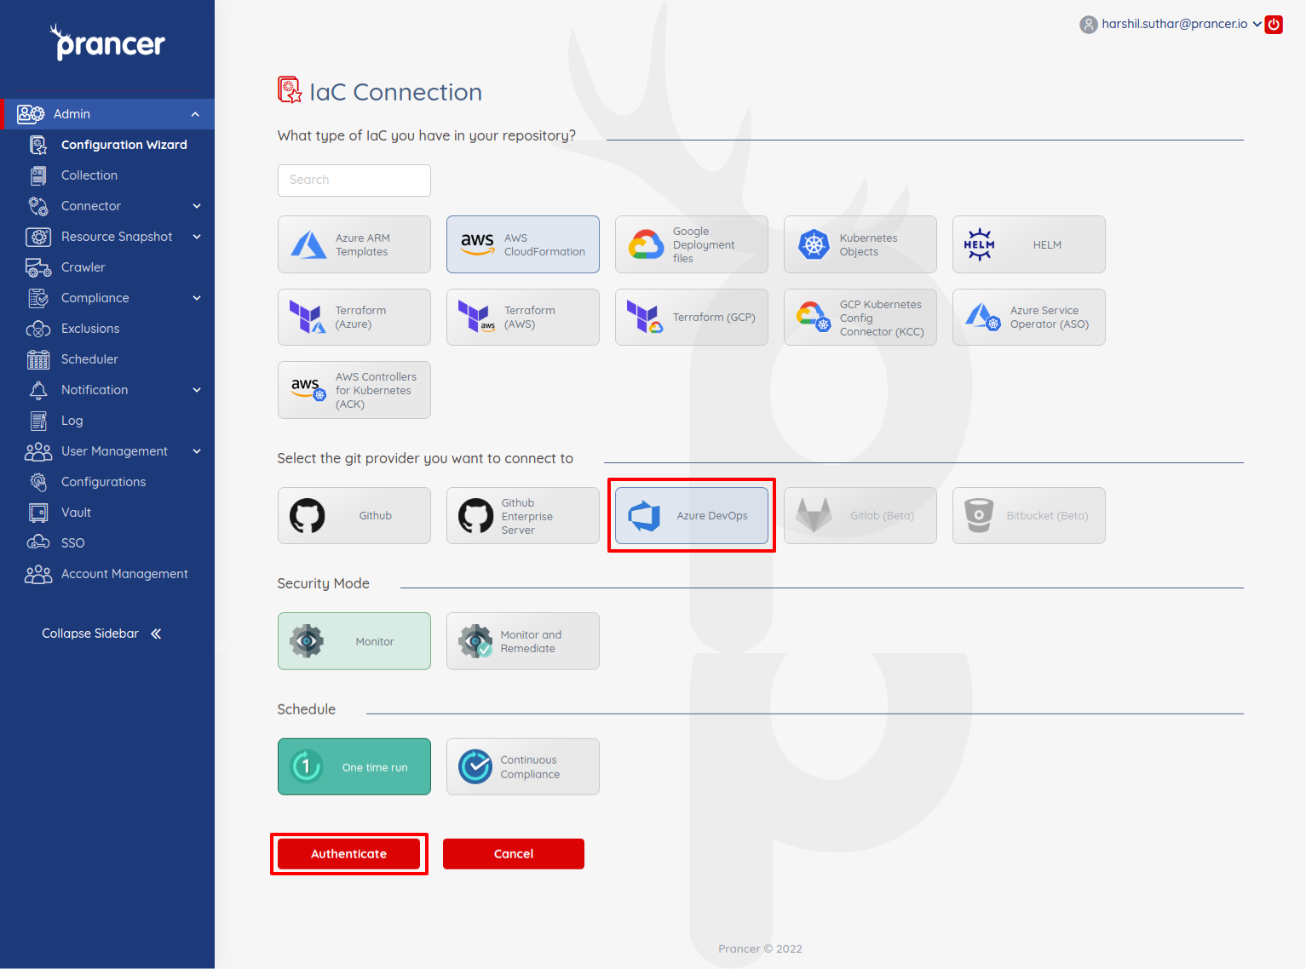Click the red Cancel button
This screenshot has width=1306, height=969.
point(514,854)
